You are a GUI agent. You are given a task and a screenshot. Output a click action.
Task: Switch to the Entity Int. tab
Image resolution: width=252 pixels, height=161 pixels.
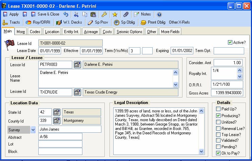point(72,31)
